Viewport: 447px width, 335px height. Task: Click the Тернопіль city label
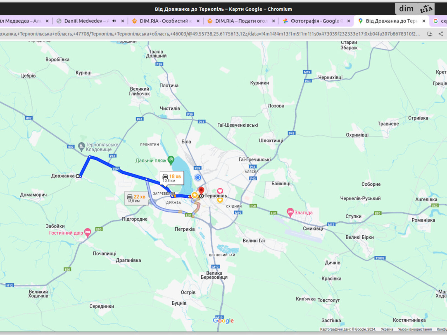pos(216,196)
